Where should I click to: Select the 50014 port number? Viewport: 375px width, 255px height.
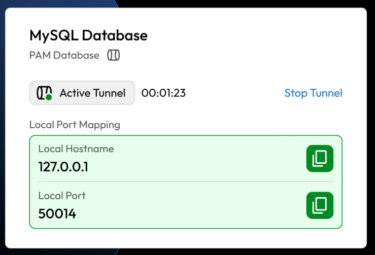[57, 213]
